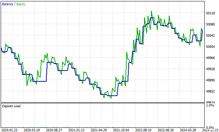Screen dimensions: 219x132
Task: Click the 2020.01.23 date label
Action: (x=9, y=130)
